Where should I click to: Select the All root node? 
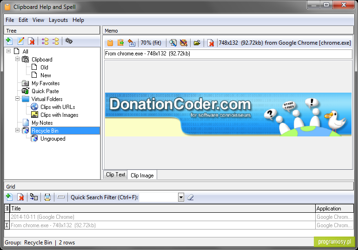(x=26, y=52)
